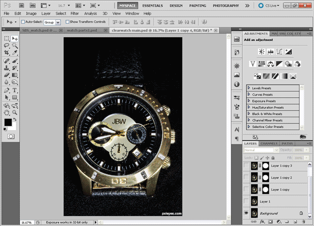Expand Selective Color Presets
The height and width of the screenshot is (226, 314).
[249, 127]
